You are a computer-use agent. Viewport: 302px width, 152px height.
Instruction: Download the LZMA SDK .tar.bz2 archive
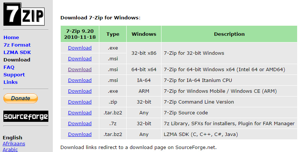tap(80, 134)
